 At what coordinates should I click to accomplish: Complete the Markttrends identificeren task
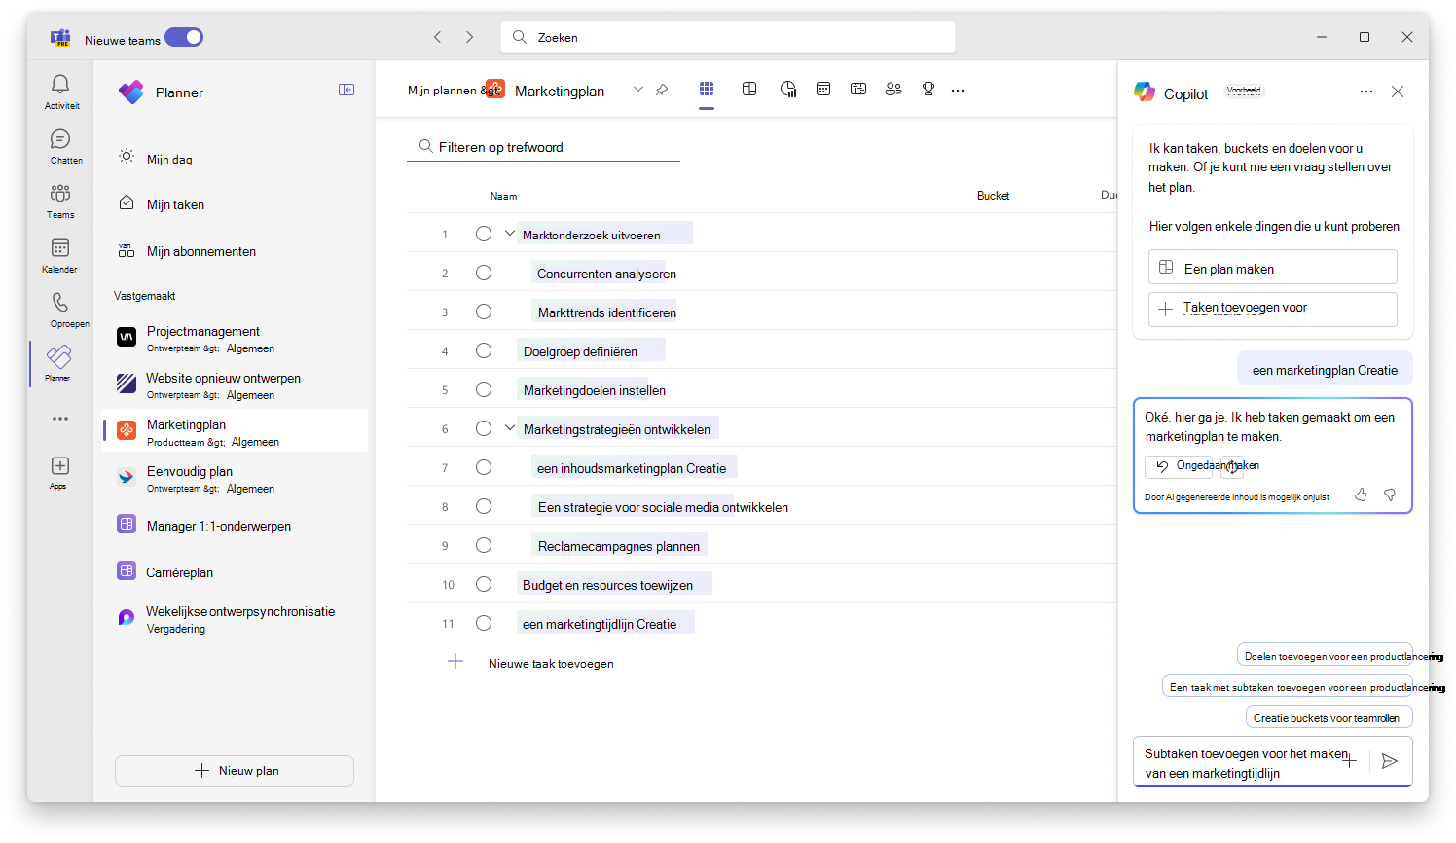click(x=484, y=312)
